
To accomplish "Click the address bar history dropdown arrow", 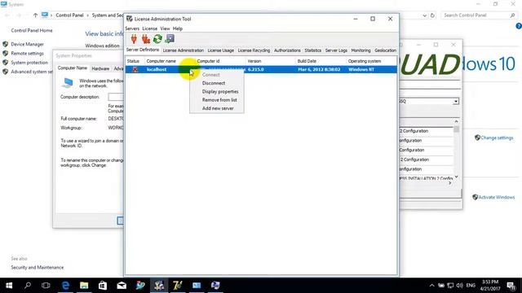I will pos(424,15).
